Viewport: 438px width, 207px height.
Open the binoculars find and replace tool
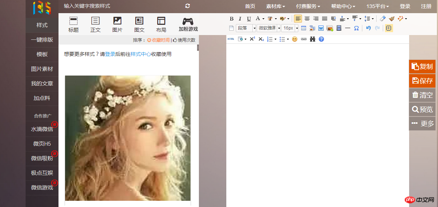313,39
